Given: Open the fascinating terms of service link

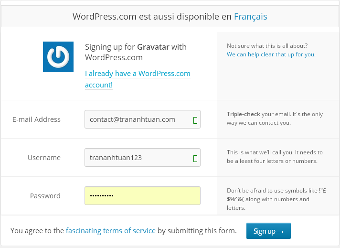Looking at the screenshot, I should (x=111, y=231).
